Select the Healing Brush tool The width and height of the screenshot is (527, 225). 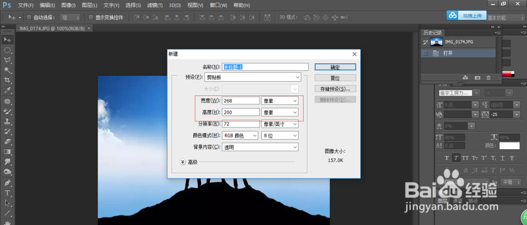pos(7,101)
